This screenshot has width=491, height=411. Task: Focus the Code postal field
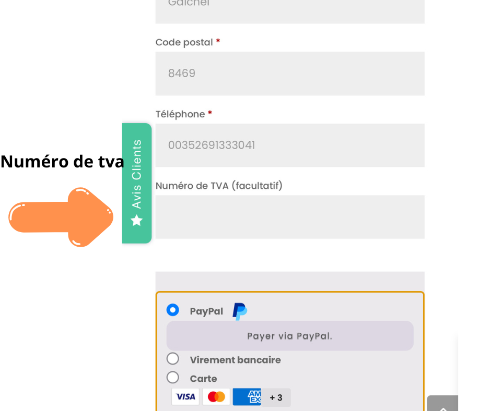click(x=290, y=74)
